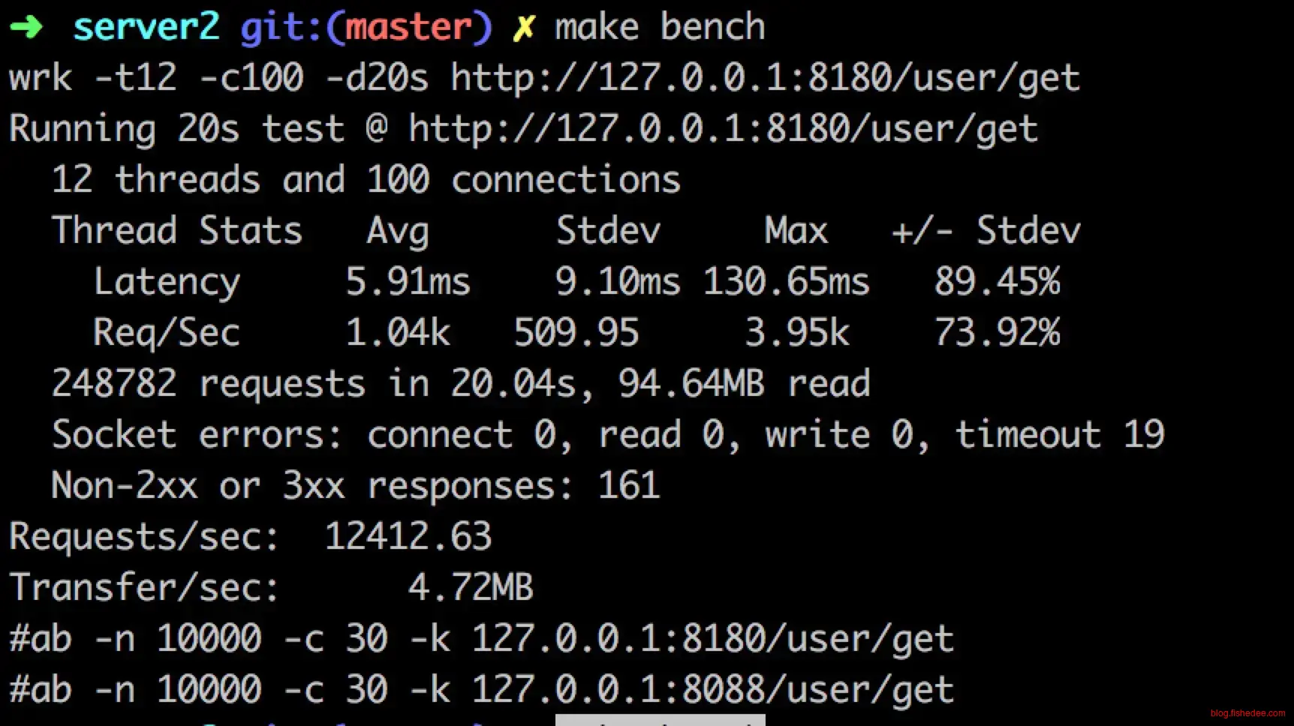Click the 12412.63 Requests/sec value
Screen dimensions: 1294x726
tap(408, 536)
